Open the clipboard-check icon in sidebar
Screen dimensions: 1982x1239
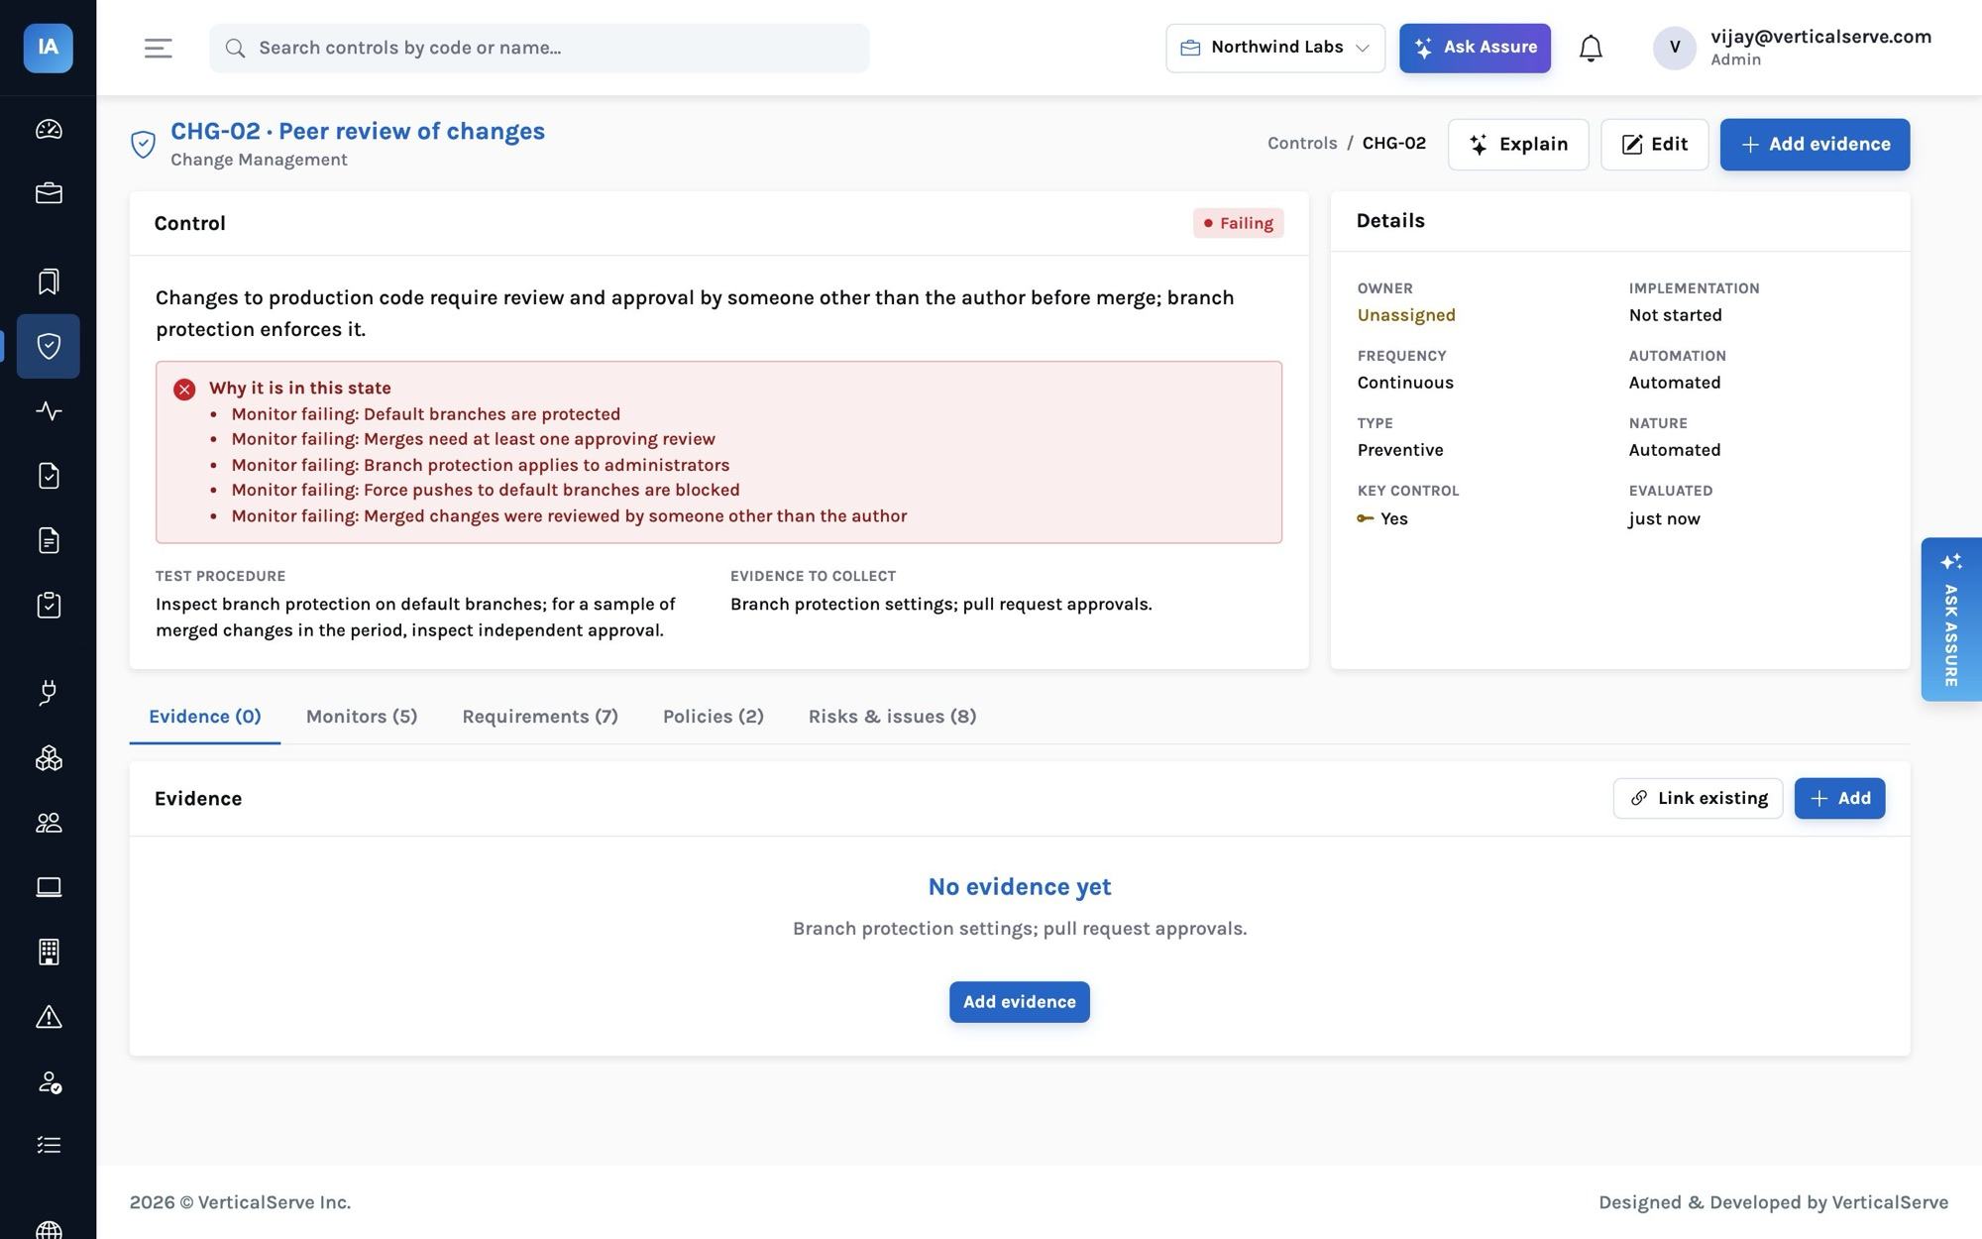coord(49,605)
